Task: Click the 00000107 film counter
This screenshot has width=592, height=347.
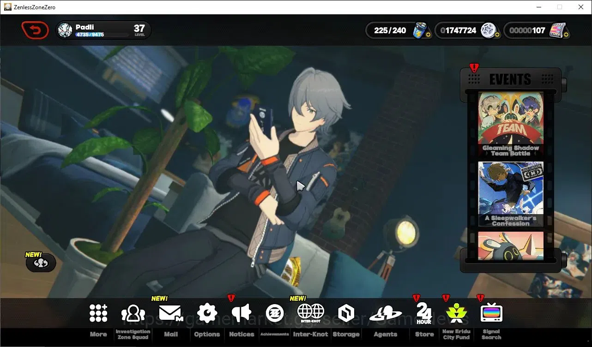Action: (x=527, y=30)
